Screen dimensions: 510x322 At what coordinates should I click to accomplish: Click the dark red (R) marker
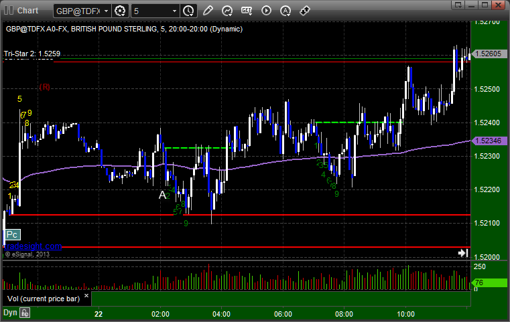point(45,87)
